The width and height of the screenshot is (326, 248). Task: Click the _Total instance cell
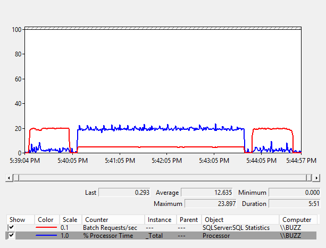pyautogui.click(x=154, y=236)
